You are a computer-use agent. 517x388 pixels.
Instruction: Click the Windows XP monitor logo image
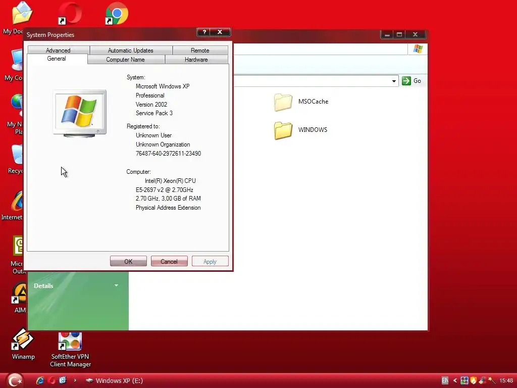[x=80, y=114]
